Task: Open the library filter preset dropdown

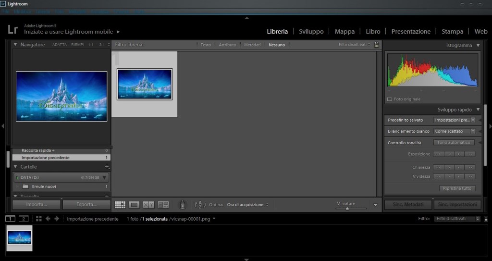Action: click(354, 45)
